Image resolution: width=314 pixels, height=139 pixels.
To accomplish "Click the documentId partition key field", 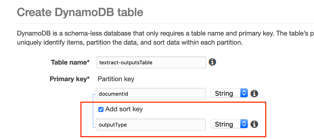I will coord(151,94).
